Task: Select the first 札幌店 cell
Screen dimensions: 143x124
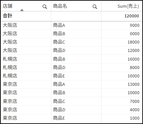Action: [x=10, y=59]
